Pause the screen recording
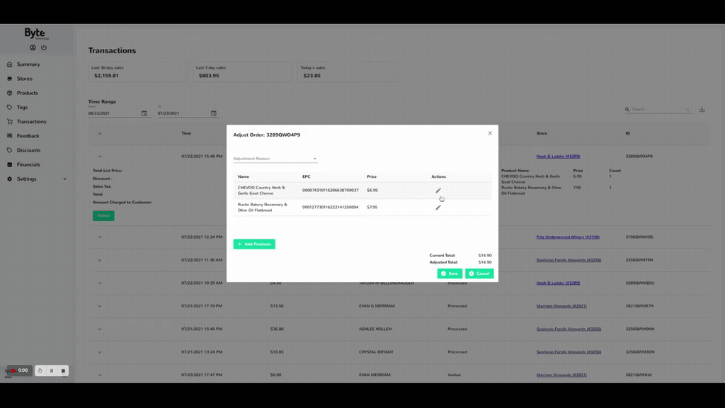Image resolution: width=725 pixels, height=408 pixels. tap(52, 370)
